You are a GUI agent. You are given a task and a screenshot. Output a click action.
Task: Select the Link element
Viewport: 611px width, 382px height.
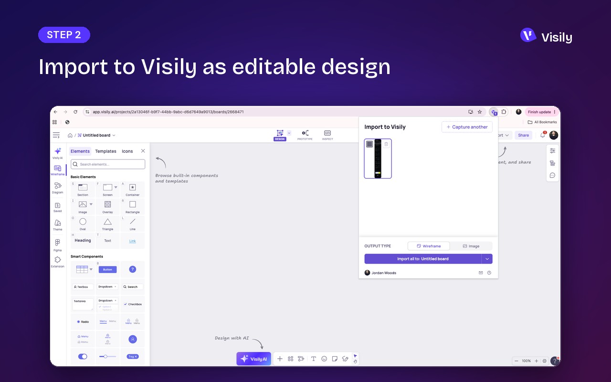132,241
